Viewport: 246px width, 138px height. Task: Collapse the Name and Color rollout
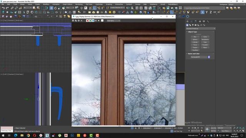click(x=194, y=54)
